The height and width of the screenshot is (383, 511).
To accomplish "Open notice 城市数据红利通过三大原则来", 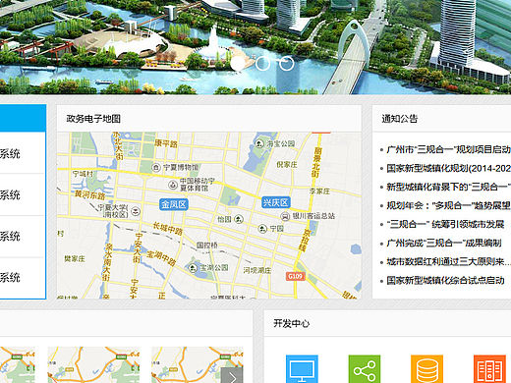I will point(448,261).
